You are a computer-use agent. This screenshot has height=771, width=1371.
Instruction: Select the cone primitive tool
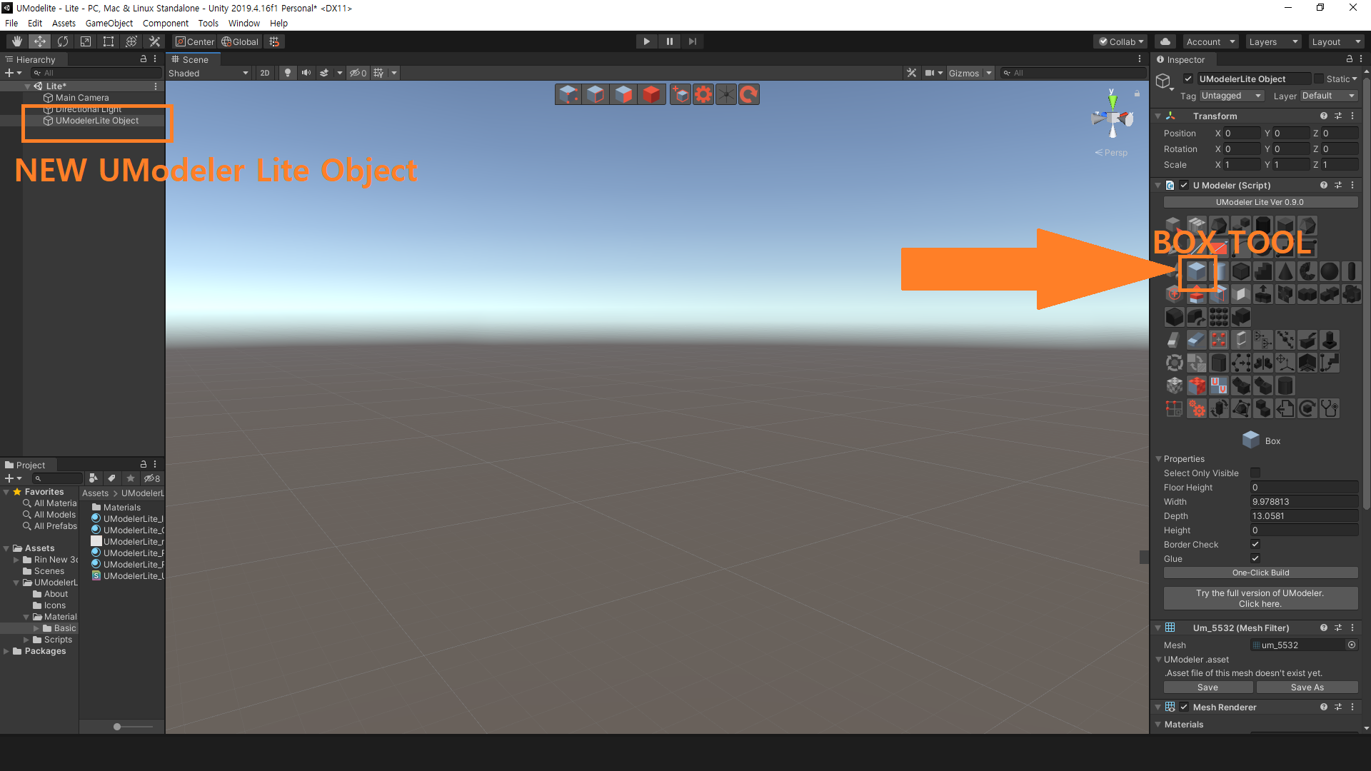pos(1285,271)
